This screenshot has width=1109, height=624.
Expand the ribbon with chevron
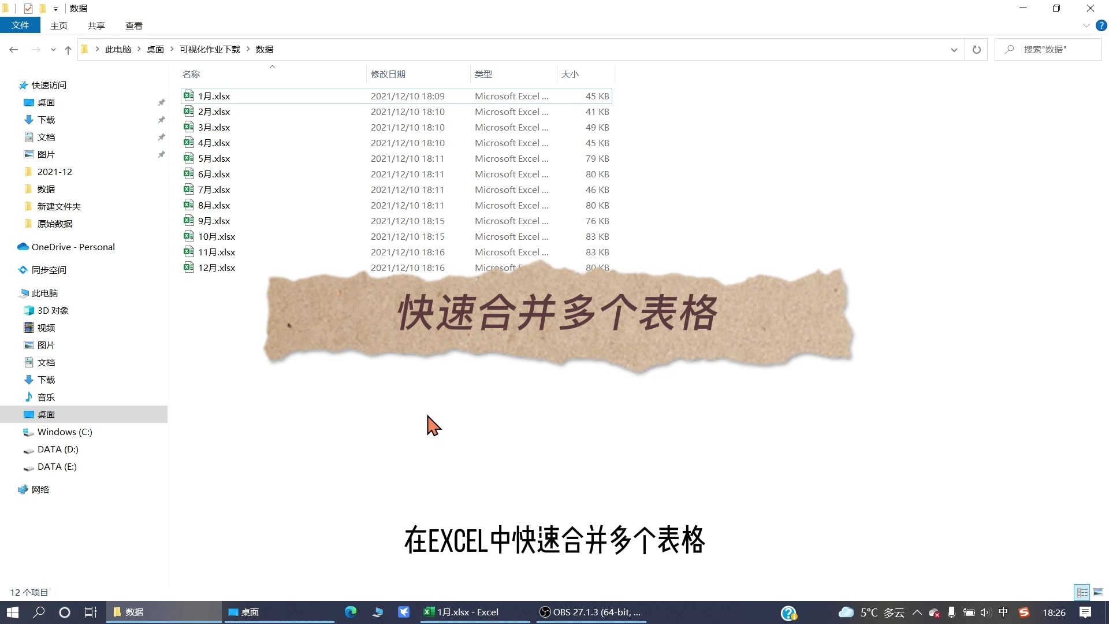click(x=1086, y=25)
